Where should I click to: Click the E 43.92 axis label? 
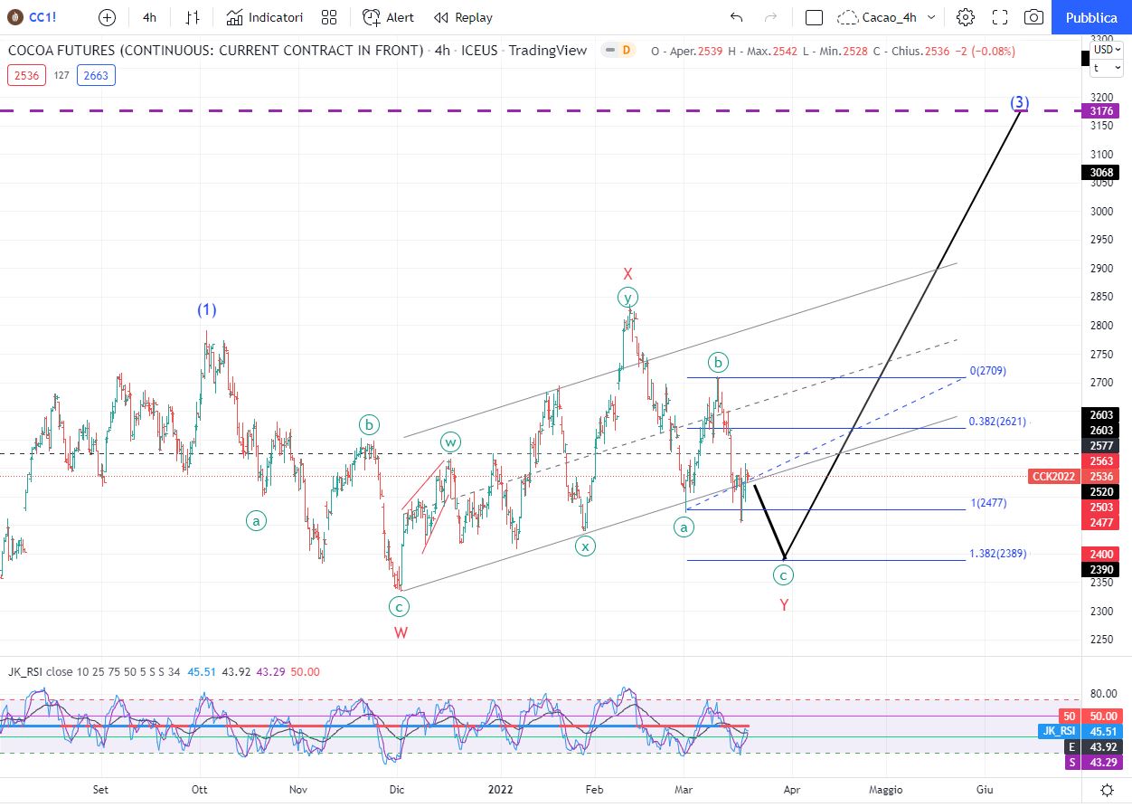pos(1093,747)
